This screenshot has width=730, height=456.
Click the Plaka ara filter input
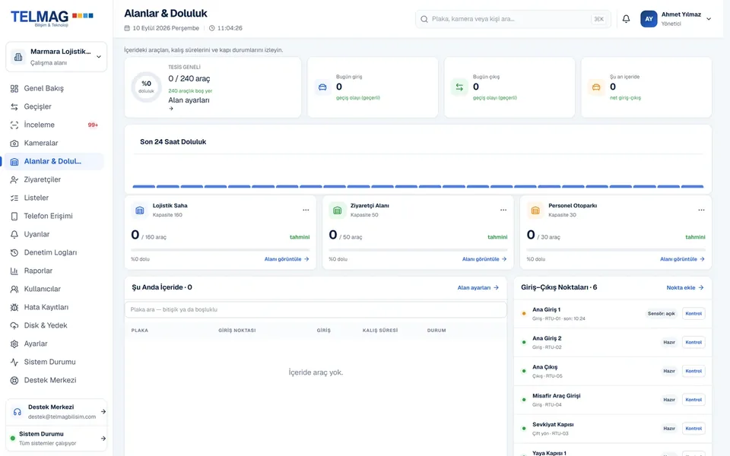click(x=316, y=309)
